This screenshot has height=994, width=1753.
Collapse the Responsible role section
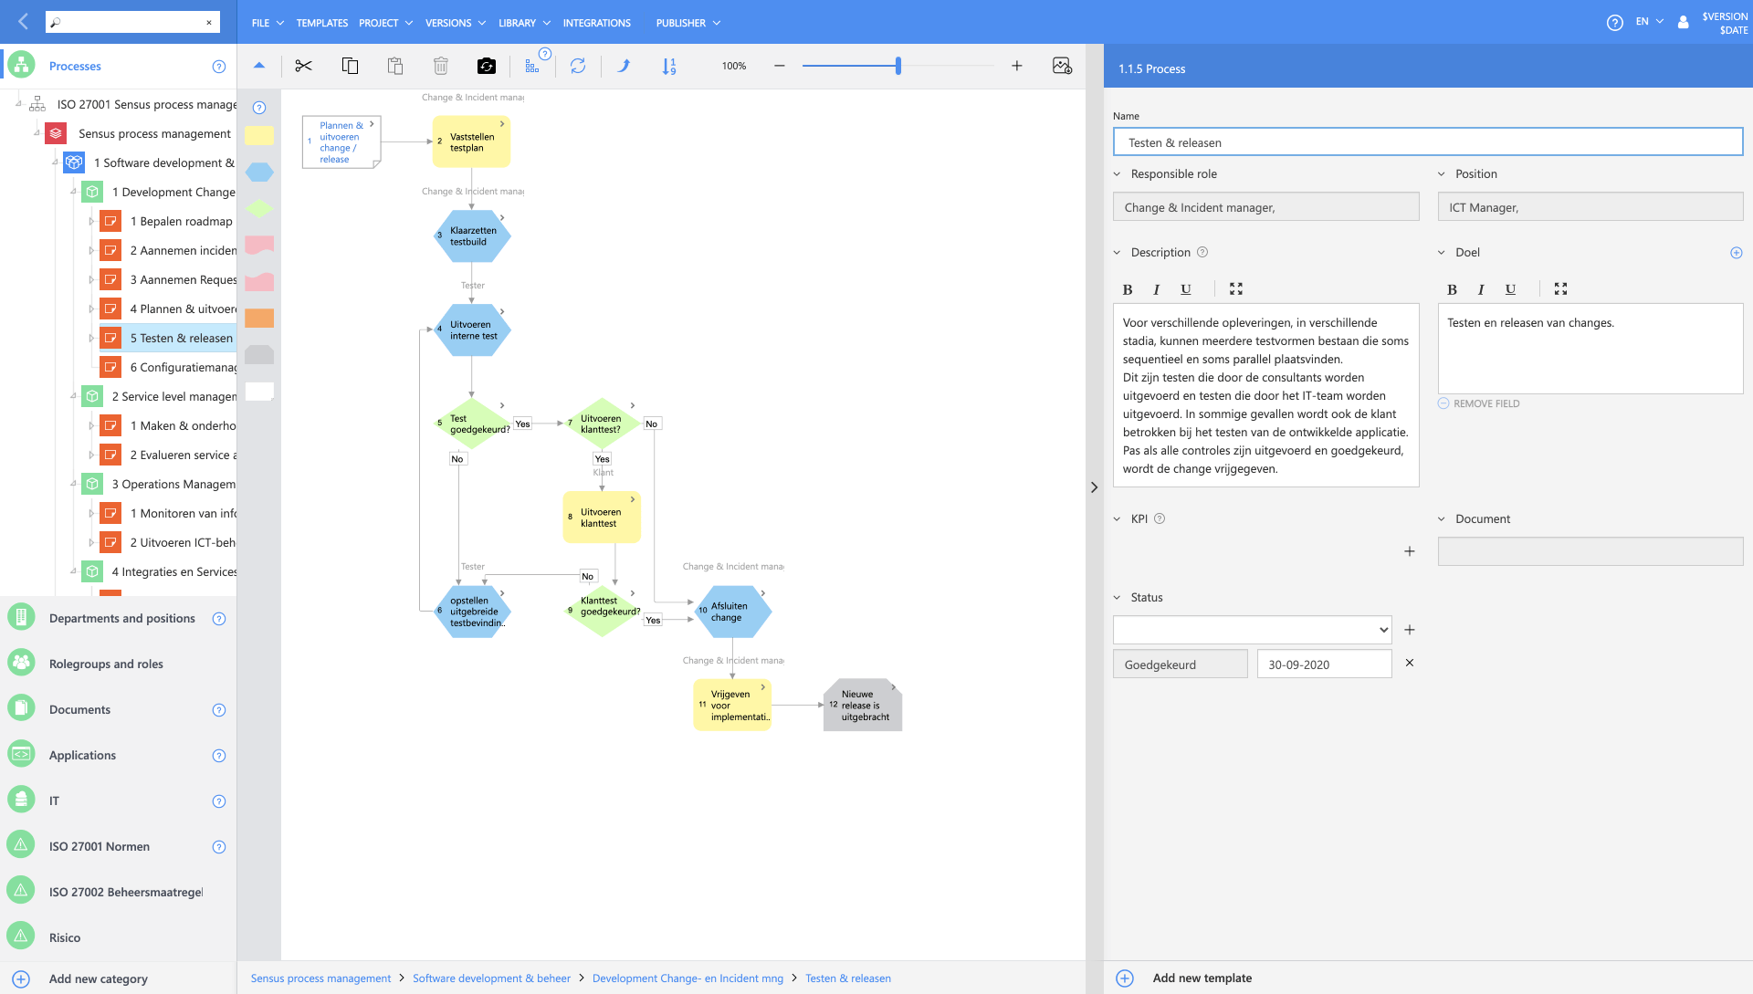1117,174
